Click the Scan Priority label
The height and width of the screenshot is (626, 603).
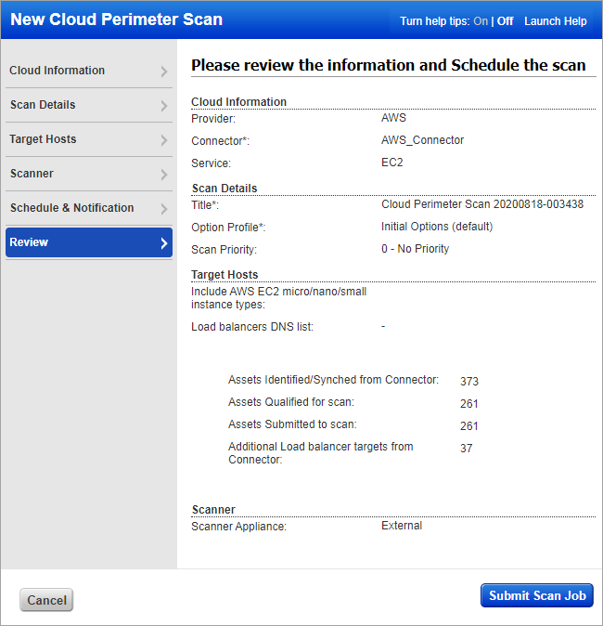(224, 250)
